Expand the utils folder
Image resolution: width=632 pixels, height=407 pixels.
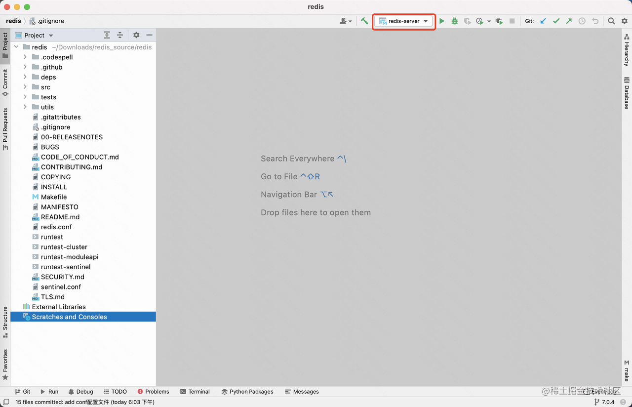click(x=25, y=107)
